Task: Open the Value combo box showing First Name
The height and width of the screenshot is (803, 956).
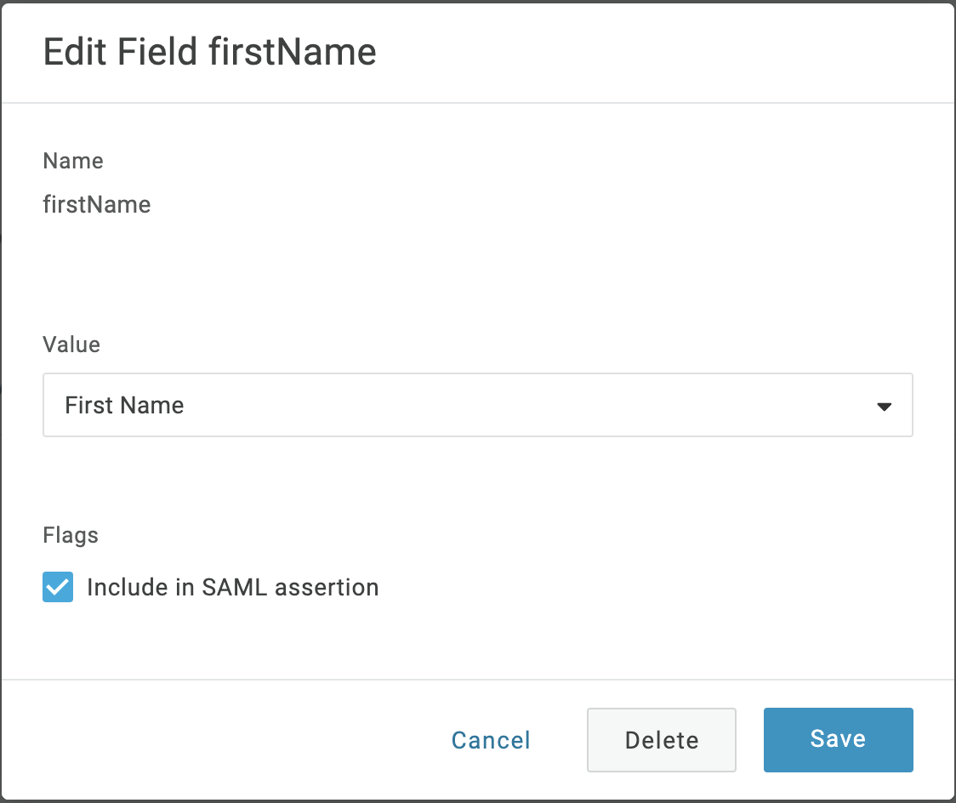Action: coord(477,405)
